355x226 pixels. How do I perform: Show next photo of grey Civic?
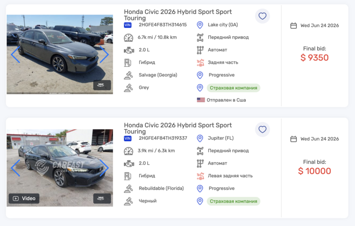click(104, 54)
